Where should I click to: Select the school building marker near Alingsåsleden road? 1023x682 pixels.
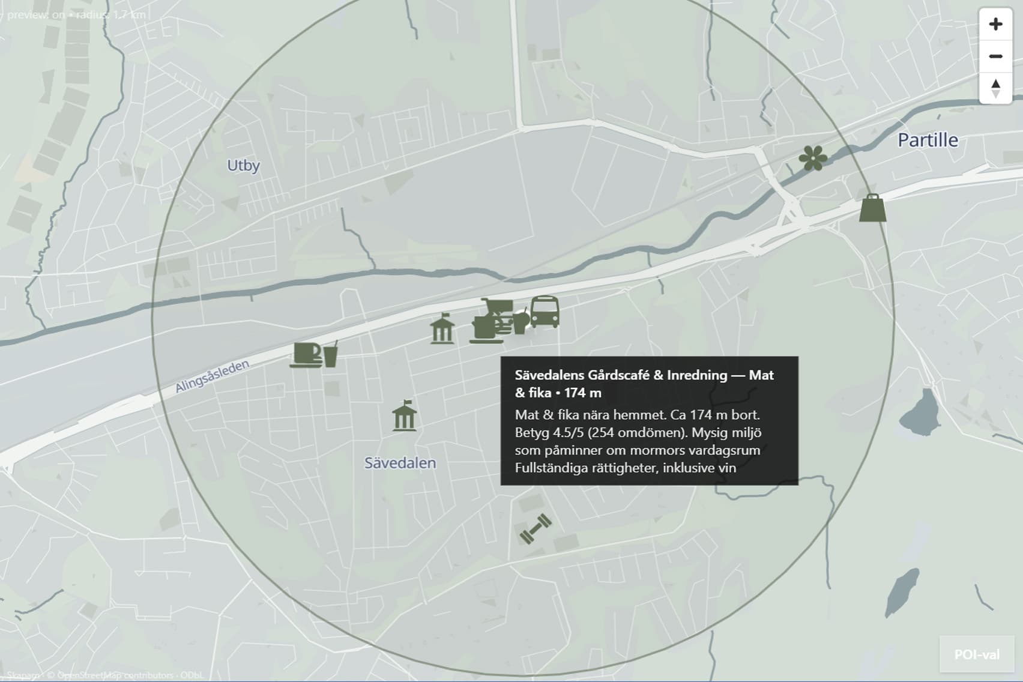coord(442,329)
